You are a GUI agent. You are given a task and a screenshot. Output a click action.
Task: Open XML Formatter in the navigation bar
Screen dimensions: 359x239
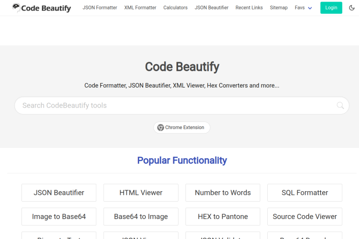pyautogui.click(x=140, y=8)
